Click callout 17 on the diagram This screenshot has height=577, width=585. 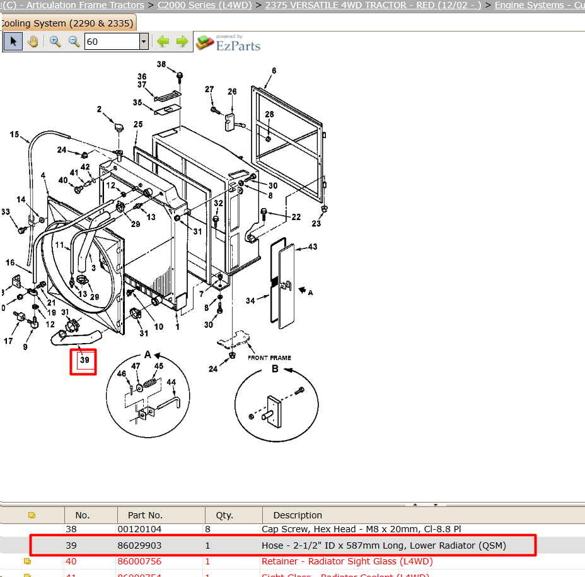(x=8, y=341)
